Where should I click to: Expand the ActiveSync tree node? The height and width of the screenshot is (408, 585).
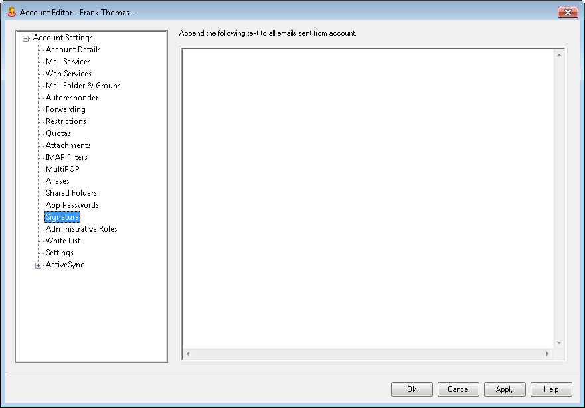click(39, 265)
